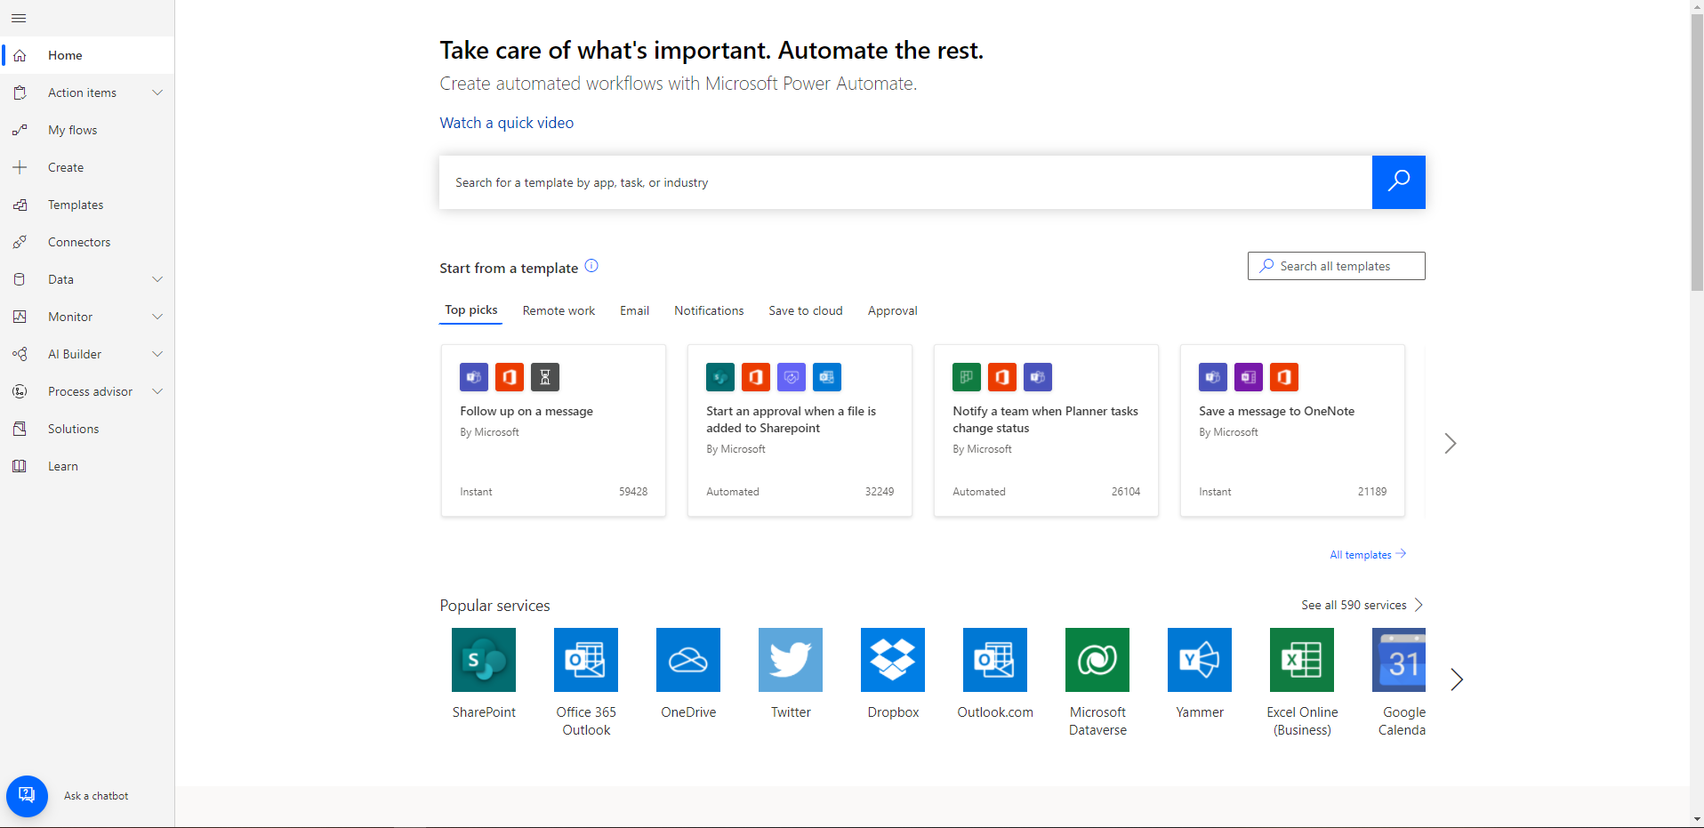The image size is (1704, 828).
Task: Open the Microsoft Dataverse icon
Action: pos(1097,660)
